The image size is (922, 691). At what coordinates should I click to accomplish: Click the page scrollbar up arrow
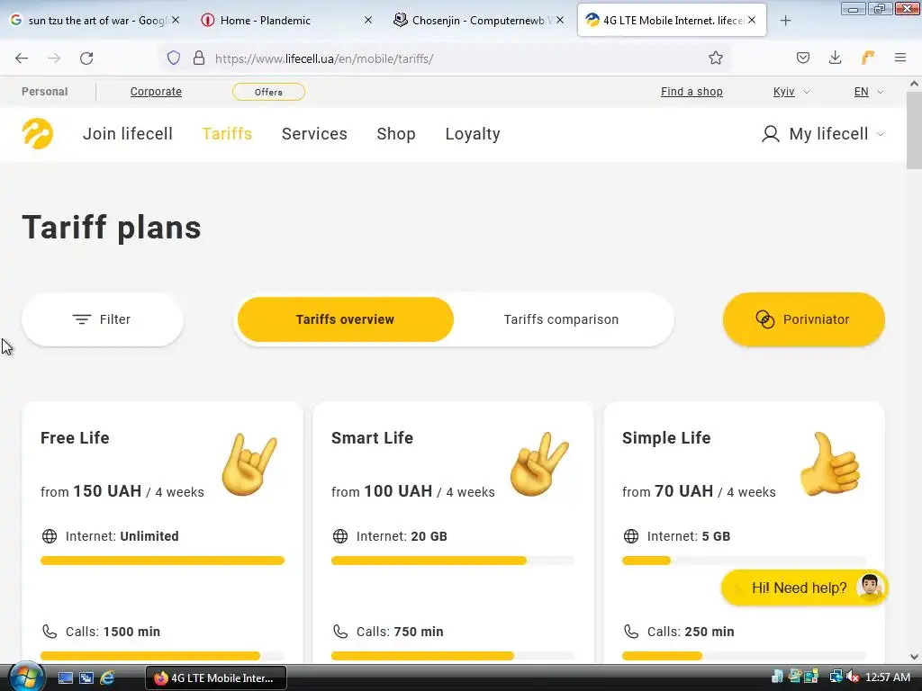914,84
